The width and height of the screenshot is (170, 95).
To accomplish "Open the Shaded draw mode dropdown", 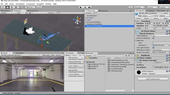I will pos(8,13).
